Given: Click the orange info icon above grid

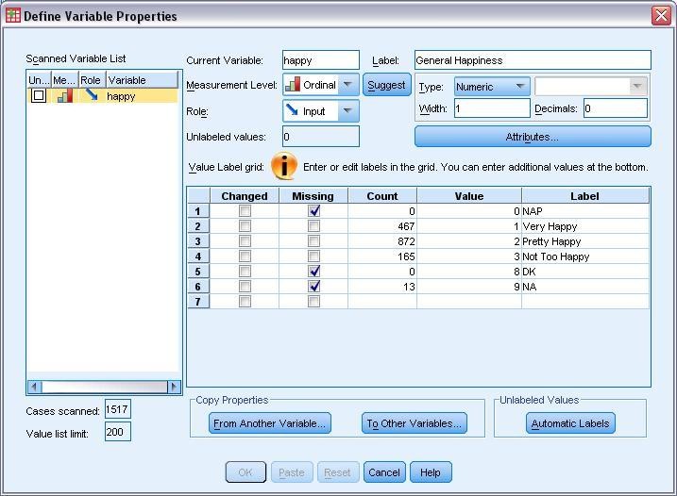Looking at the screenshot, I should tap(284, 167).
